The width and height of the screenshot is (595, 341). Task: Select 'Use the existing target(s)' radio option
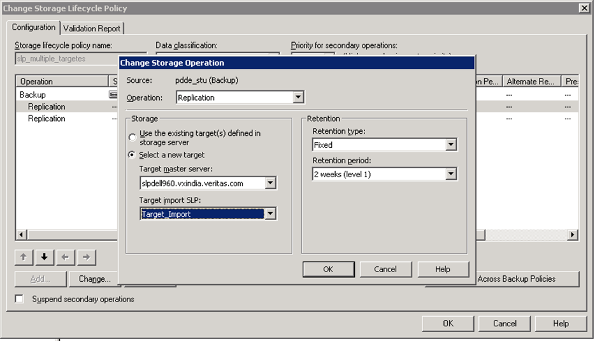133,137
